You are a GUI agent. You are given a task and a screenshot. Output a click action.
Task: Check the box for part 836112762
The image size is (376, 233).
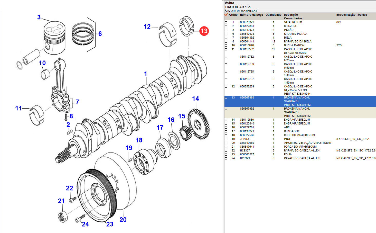click(226, 57)
